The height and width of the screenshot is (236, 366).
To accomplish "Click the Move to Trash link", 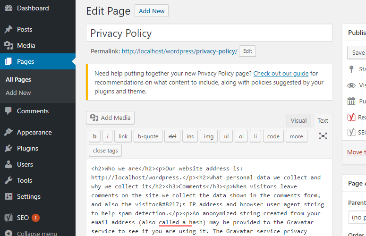I will point(357,152).
